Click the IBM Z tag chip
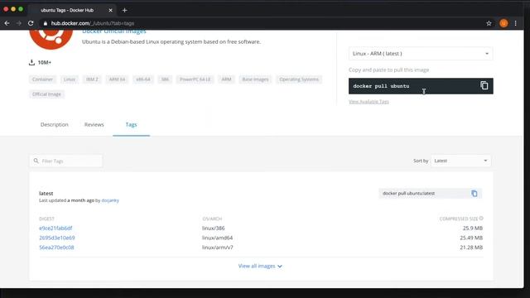The height and width of the screenshot is (298, 530). coord(92,79)
